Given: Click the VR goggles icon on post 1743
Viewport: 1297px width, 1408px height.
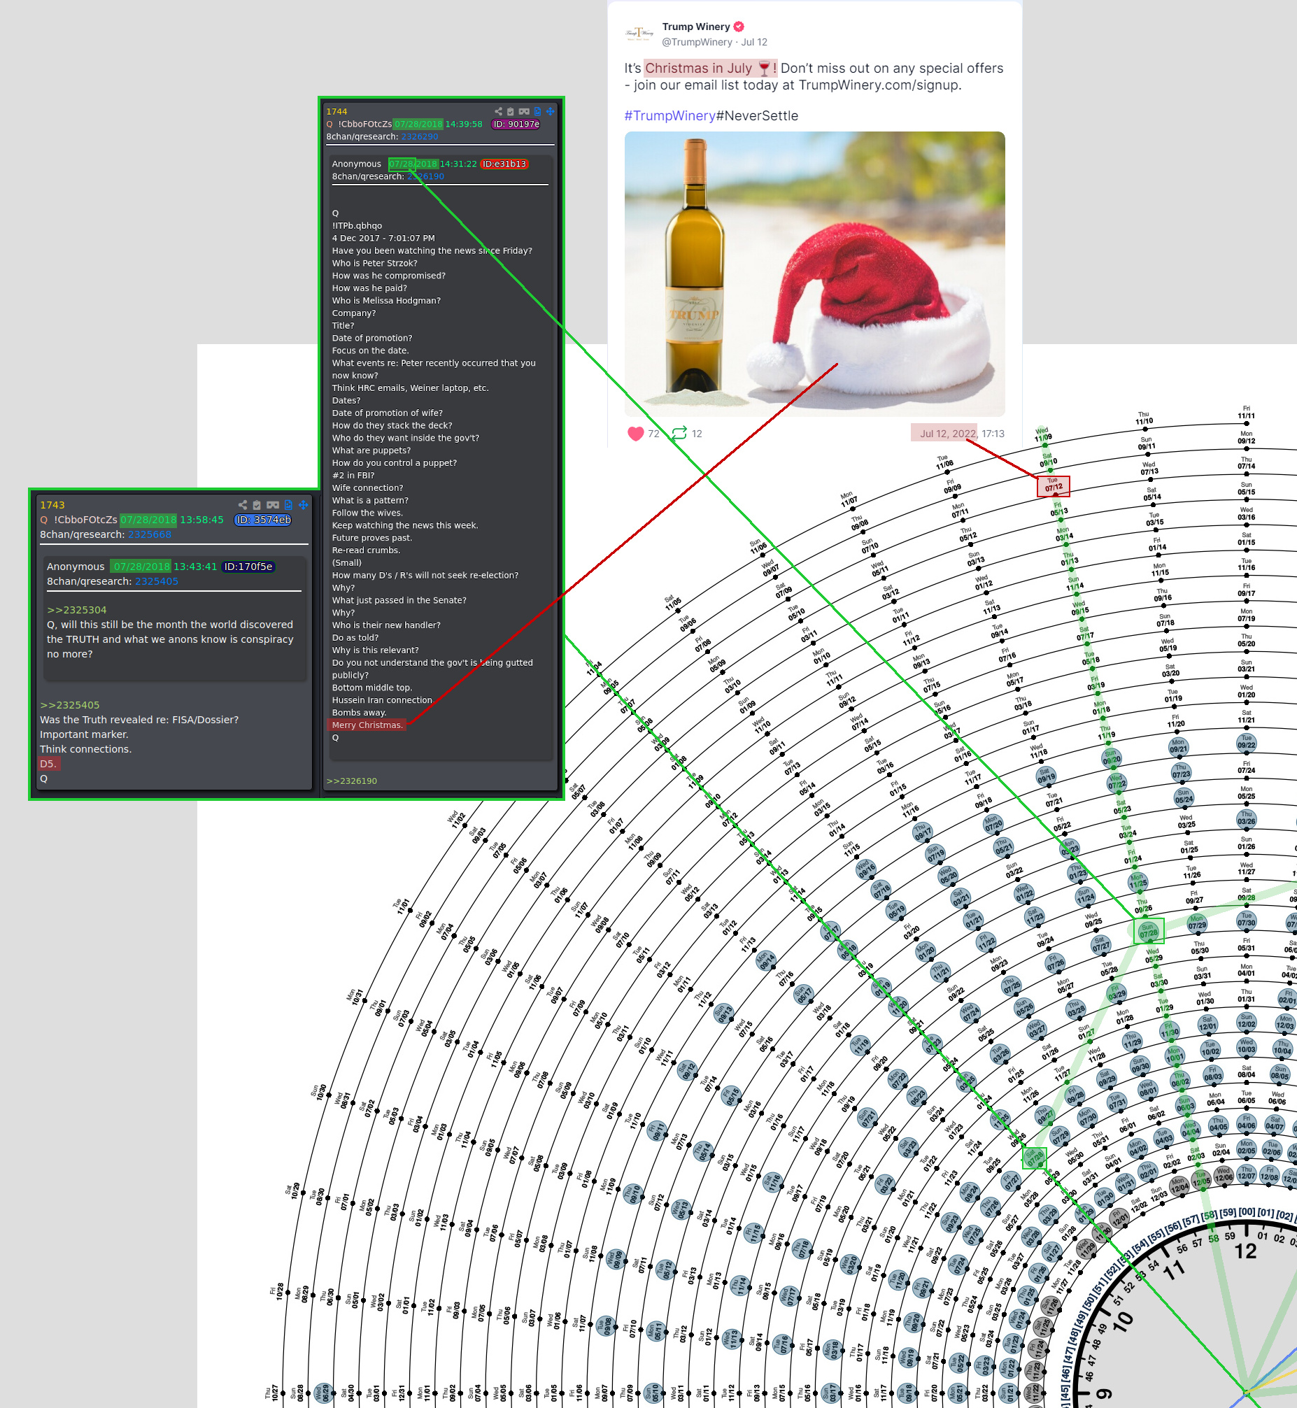Looking at the screenshot, I should (272, 504).
